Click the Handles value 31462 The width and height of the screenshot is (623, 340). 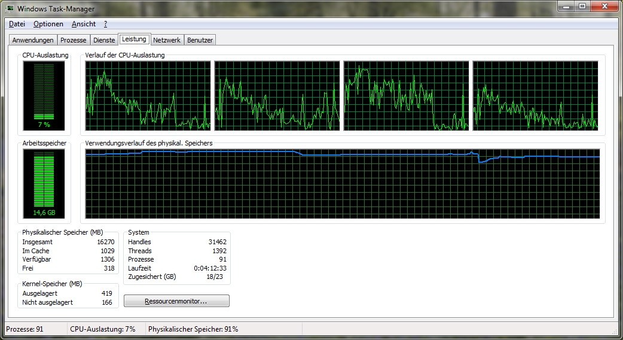[218, 242]
